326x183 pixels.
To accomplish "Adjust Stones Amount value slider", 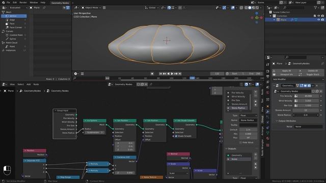I will (306, 110).
